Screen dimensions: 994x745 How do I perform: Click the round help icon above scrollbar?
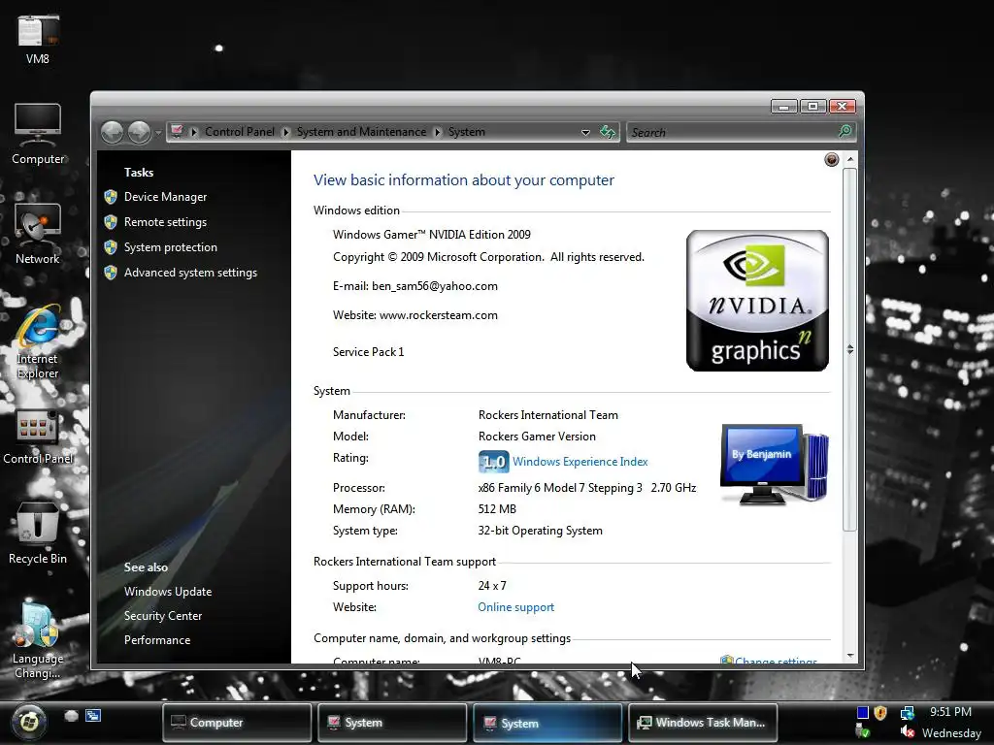(832, 160)
